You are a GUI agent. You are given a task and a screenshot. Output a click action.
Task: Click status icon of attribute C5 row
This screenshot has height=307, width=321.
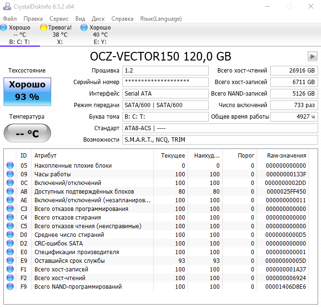[x=10, y=226]
